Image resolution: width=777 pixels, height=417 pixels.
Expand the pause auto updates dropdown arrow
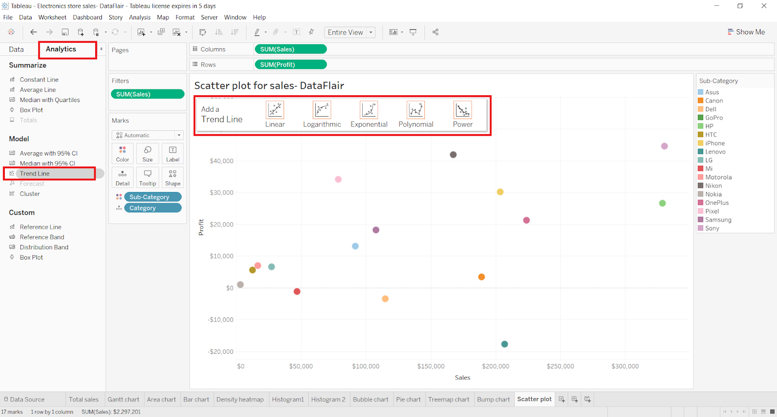(106, 33)
